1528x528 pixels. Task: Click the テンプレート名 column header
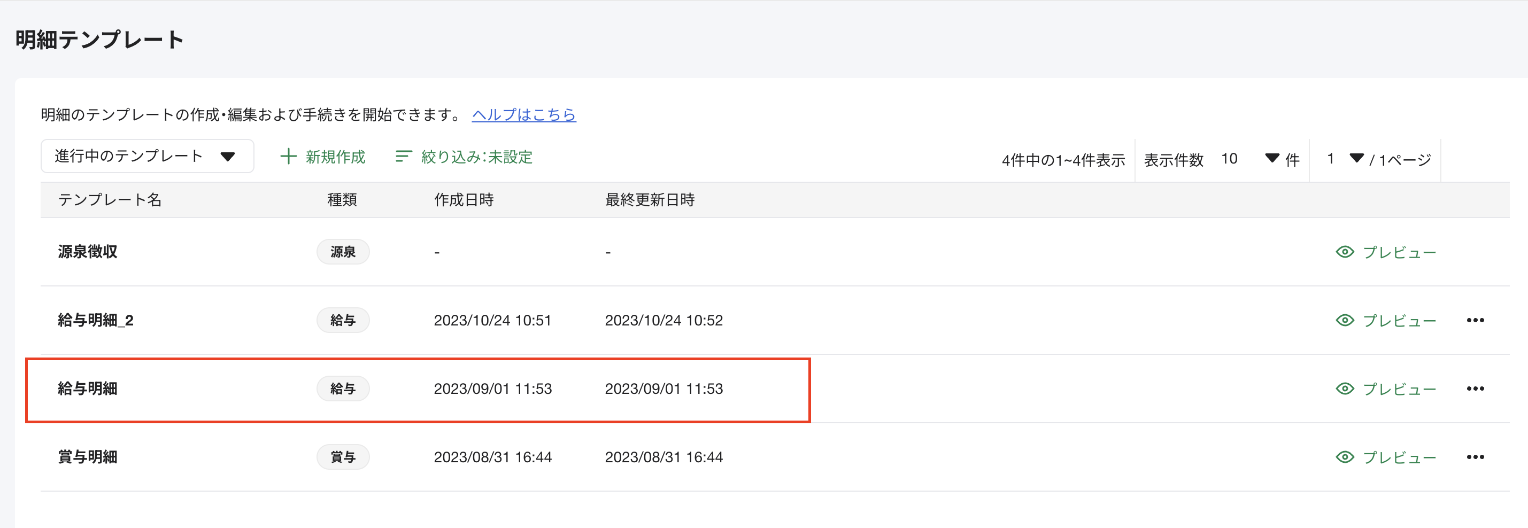110,200
